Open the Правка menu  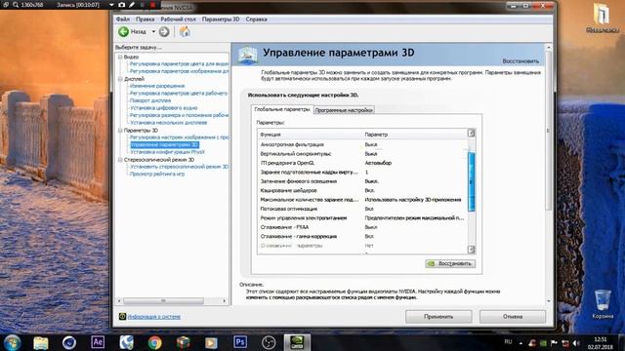[145, 19]
